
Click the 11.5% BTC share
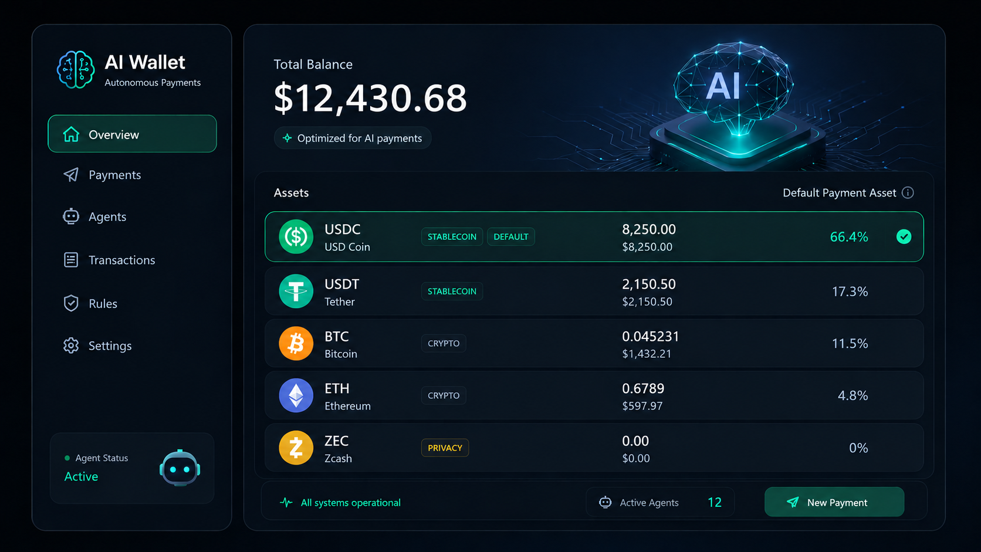[850, 343]
